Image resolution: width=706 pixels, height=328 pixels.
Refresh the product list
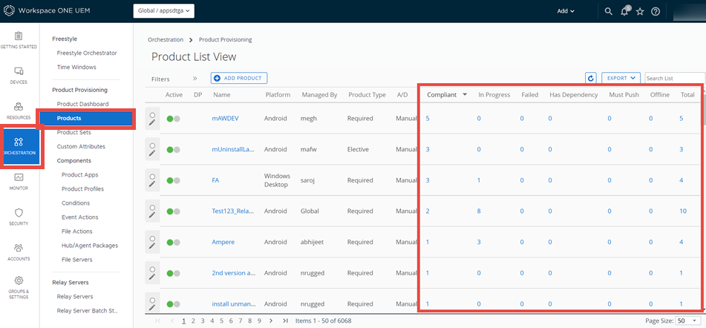click(x=591, y=78)
